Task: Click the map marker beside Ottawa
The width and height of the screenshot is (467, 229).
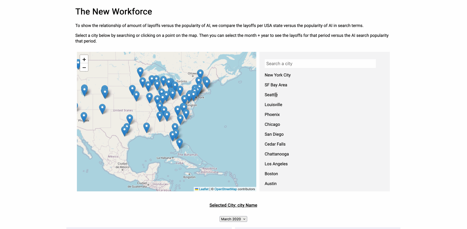Action: 200,73
